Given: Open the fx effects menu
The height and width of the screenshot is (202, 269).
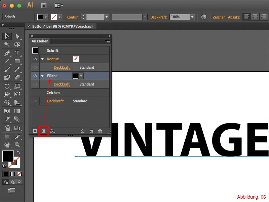Looking at the screenshot, I should tap(52, 131).
